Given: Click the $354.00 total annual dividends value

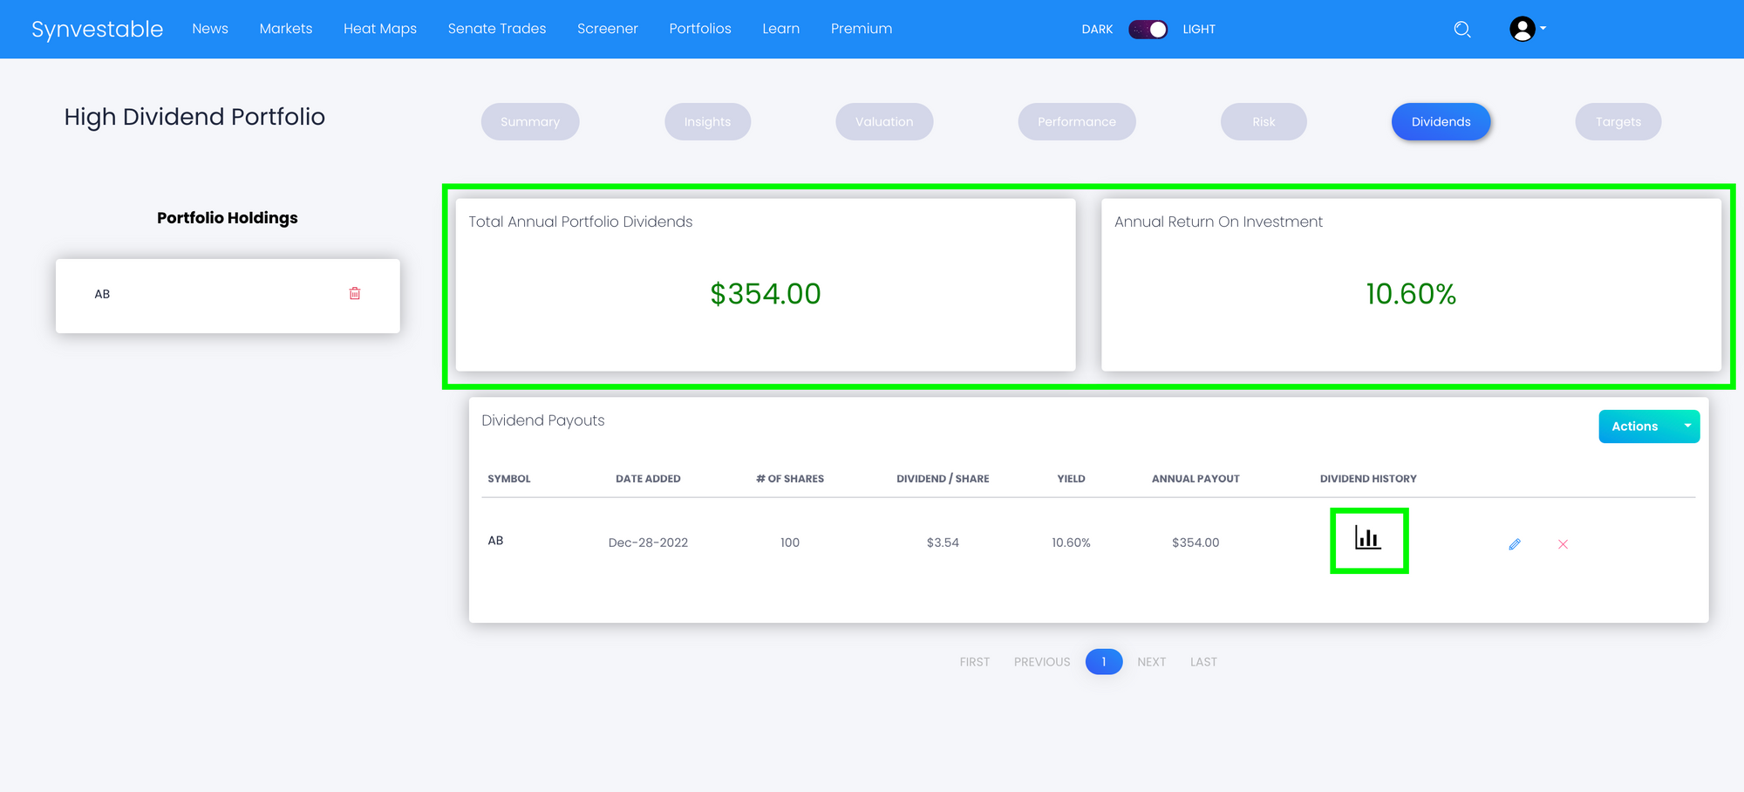Looking at the screenshot, I should [x=766, y=294].
